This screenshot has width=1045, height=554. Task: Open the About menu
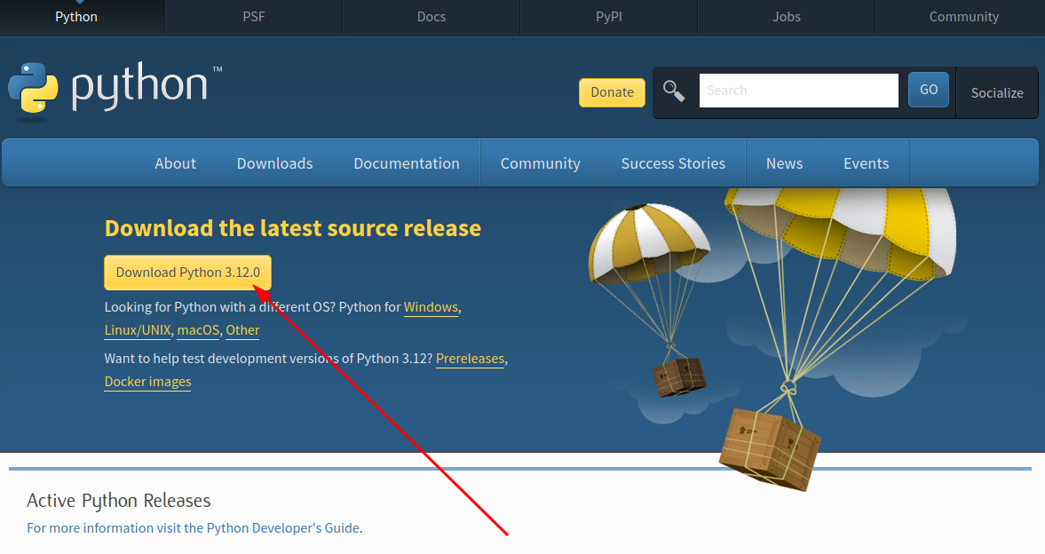point(175,163)
